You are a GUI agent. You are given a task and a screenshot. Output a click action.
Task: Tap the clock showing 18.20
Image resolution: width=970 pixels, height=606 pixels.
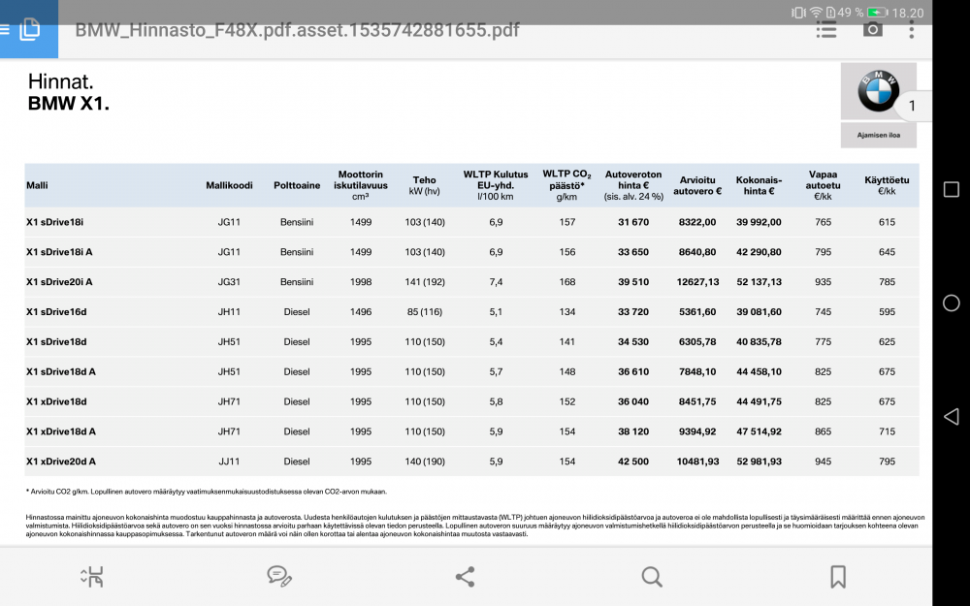pos(908,13)
